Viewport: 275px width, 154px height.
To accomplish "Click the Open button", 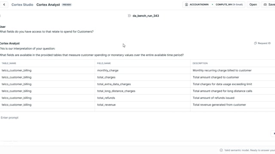I will (x=253, y=5).
